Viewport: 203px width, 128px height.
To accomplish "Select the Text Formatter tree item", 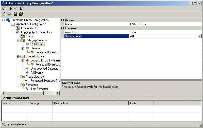I will pyautogui.click(x=39, y=89).
